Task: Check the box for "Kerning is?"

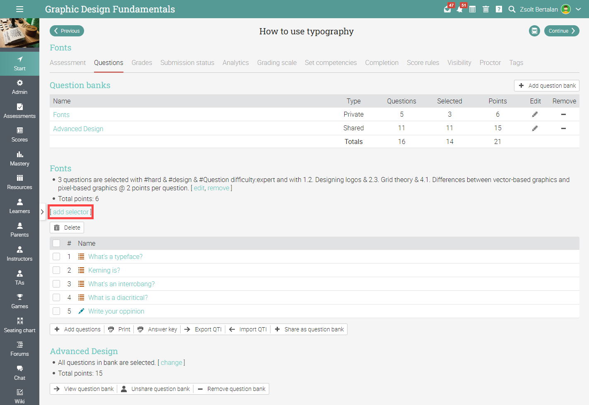Action: 56,270
